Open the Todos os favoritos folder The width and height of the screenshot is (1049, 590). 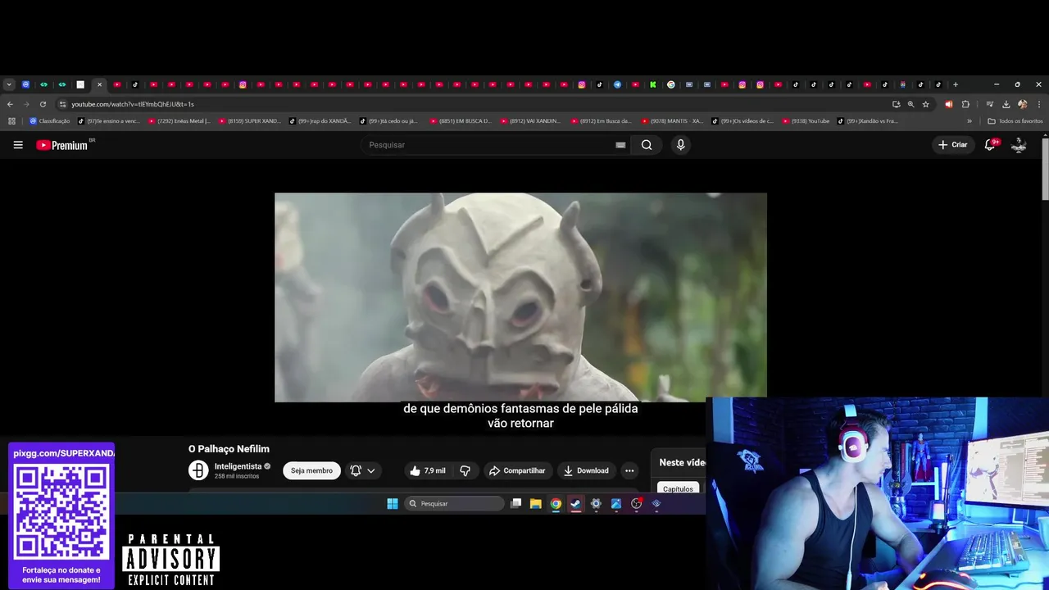pyautogui.click(x=1015, y=121)
